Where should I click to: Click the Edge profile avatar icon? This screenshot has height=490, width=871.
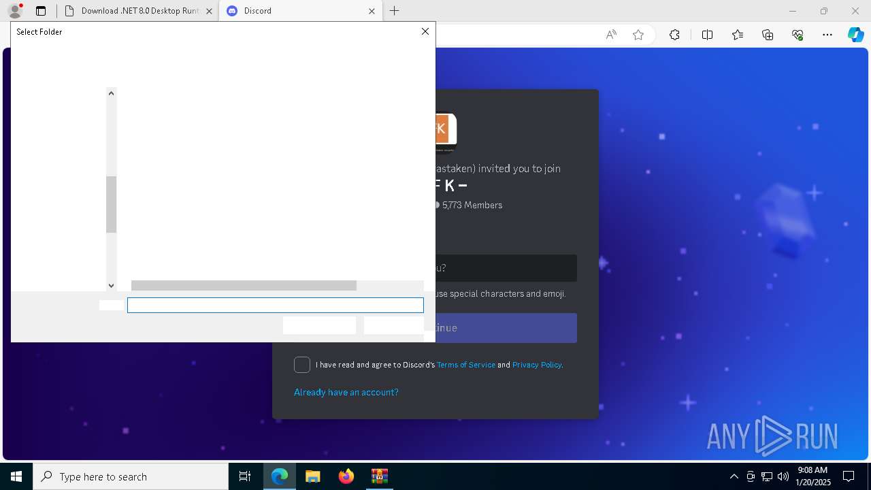pyautogui.click(x=15, y=11)
